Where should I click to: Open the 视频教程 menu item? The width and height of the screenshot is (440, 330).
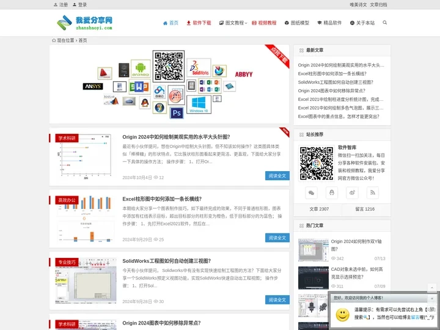click(x=264, y=23)
